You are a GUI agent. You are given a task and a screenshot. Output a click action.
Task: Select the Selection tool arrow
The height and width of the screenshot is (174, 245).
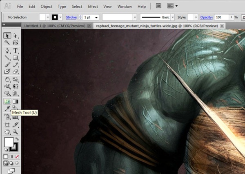[x=7, y=36]
